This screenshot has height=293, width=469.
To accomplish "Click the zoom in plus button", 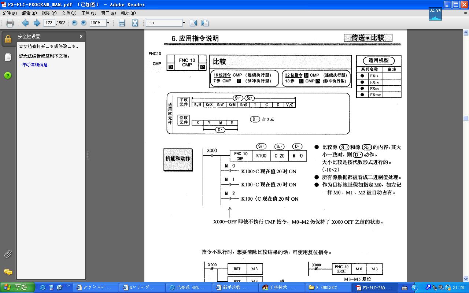I will coord(84,23).
